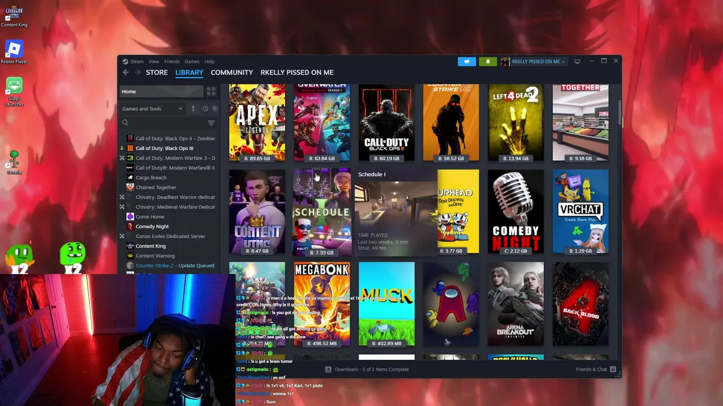This screenshot has width=723, height=406.
Task: Select Come Home in game list
Action: pyautogui.click(x=169, y=217)
